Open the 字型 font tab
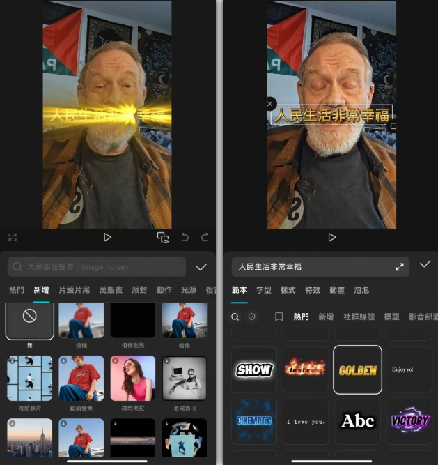This screenshot has height=465, width=438. pyautogui.click(x=264, y=290)
